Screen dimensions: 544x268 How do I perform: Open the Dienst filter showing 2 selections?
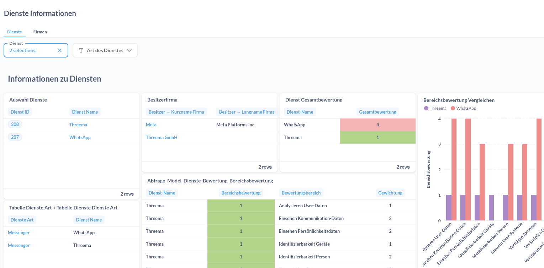pos(32,50)
